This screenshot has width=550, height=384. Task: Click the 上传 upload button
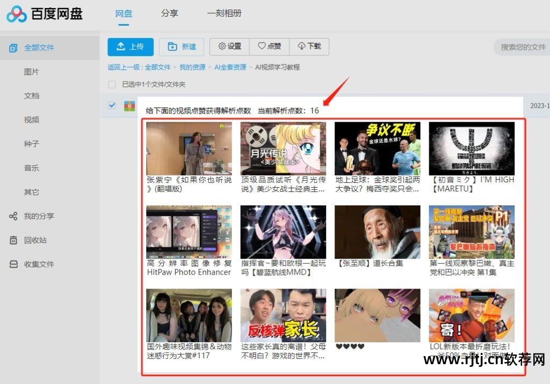[131, 47]
